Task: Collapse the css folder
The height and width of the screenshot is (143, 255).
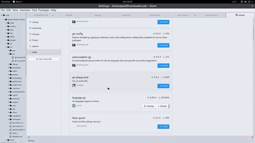Action: tap(8, 54)
